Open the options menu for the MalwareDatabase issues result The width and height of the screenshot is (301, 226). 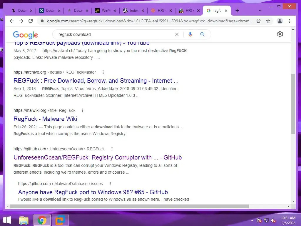point(110,184)
